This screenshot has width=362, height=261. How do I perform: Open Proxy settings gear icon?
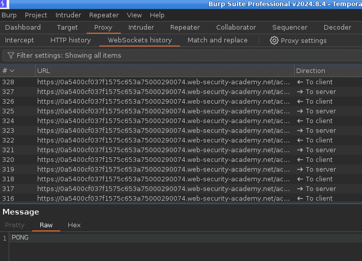coord(274,40)
